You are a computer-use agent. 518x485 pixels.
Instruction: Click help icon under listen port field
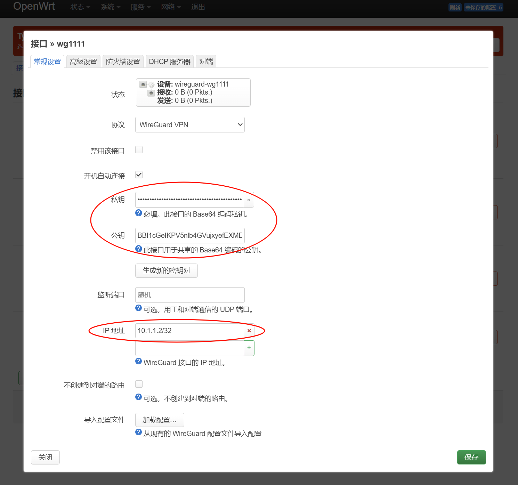click(x=138, y=308)
